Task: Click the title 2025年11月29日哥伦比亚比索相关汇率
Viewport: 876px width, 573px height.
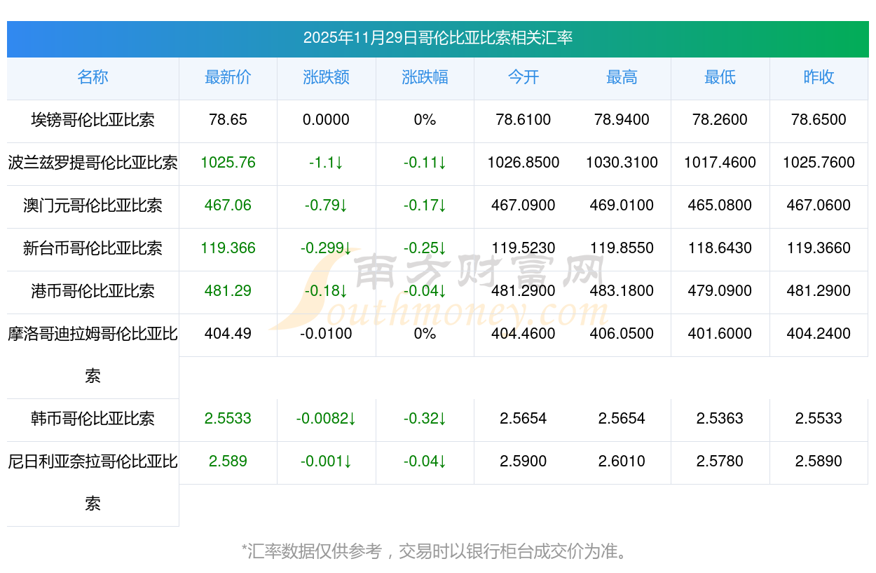Action: [x=438, y=38]
